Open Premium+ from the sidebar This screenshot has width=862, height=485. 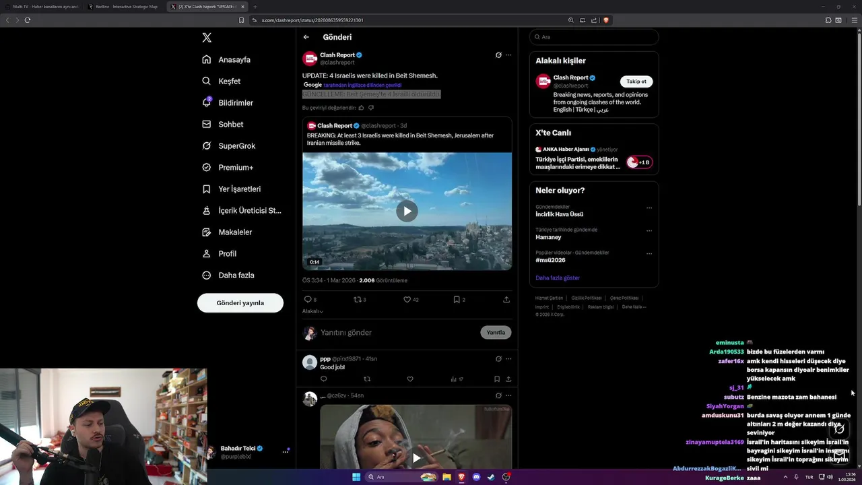click(x=228, y=167)
